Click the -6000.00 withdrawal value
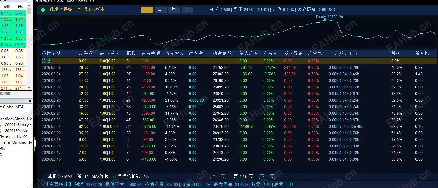Screen dimensions: 438x188 (x=196, y=100)
